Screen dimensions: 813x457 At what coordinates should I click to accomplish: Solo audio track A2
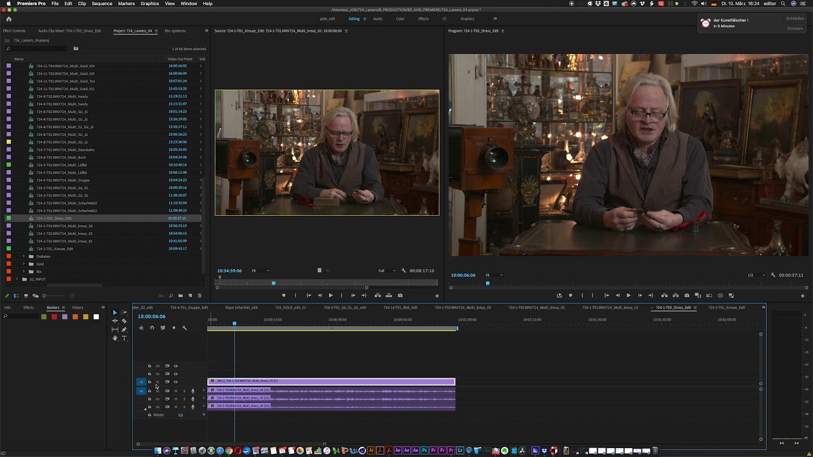click(184, 399)
